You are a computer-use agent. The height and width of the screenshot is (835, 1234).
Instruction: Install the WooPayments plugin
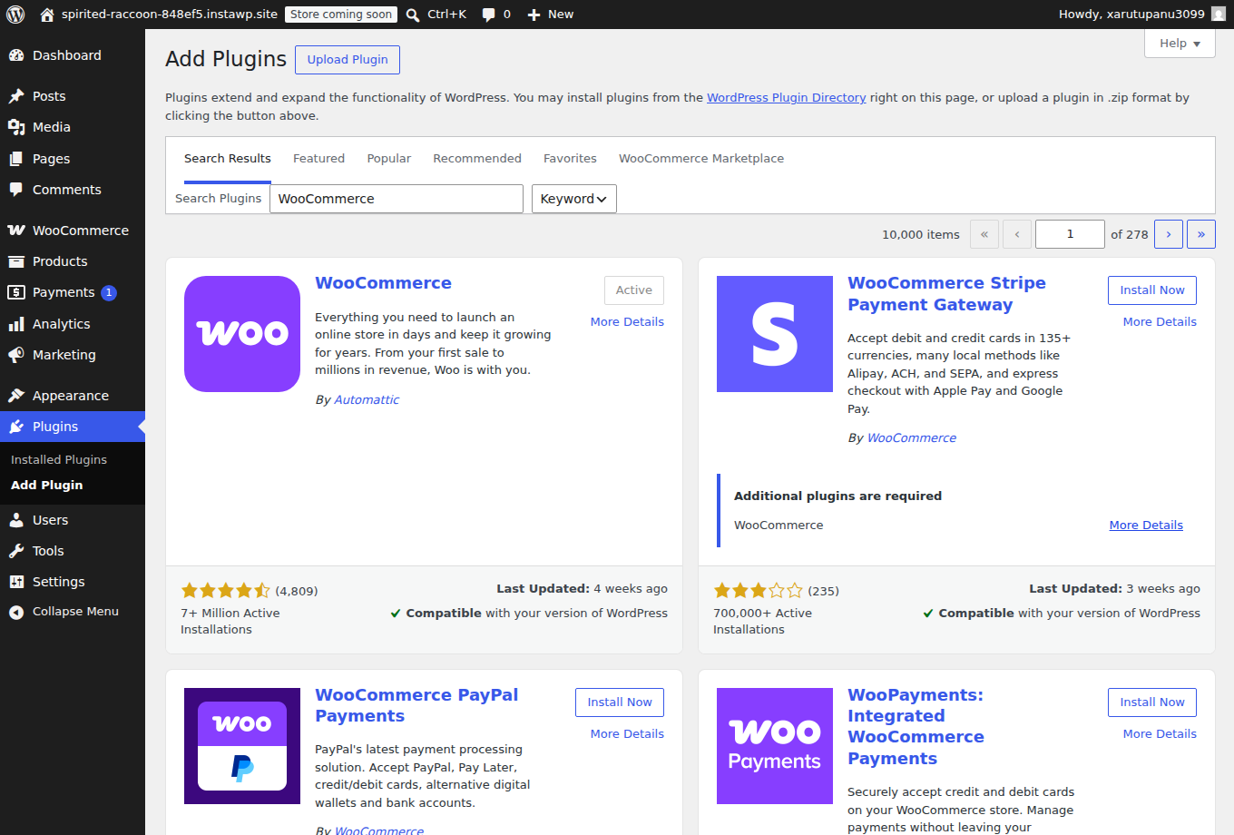[1152, 702]
